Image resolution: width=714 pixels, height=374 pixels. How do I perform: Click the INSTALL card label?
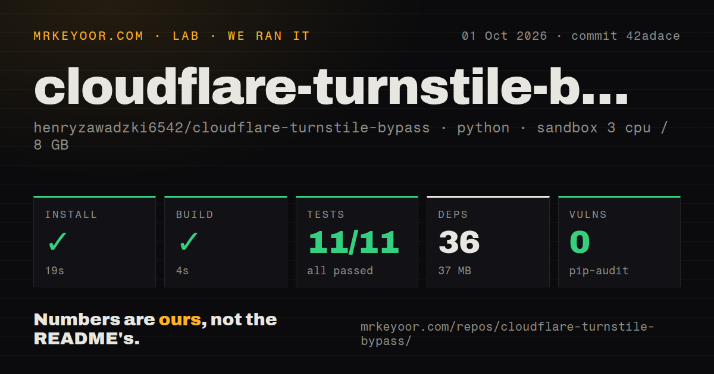tap(71, 214)
